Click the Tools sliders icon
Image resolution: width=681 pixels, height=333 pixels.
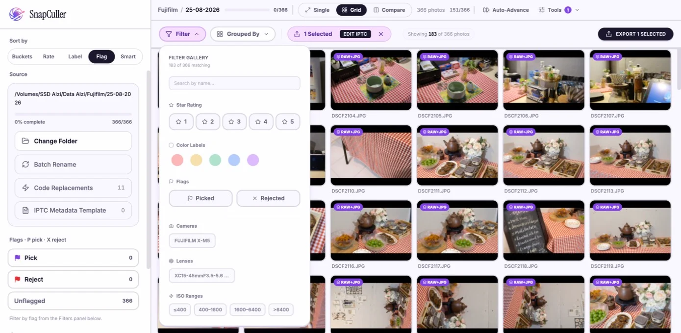(x=542, y=10)
